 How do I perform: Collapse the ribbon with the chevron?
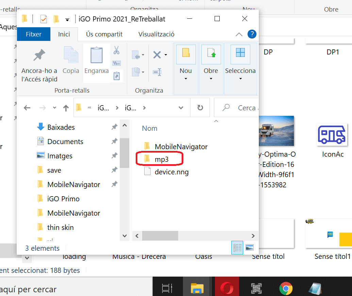(x=239, y=34)
